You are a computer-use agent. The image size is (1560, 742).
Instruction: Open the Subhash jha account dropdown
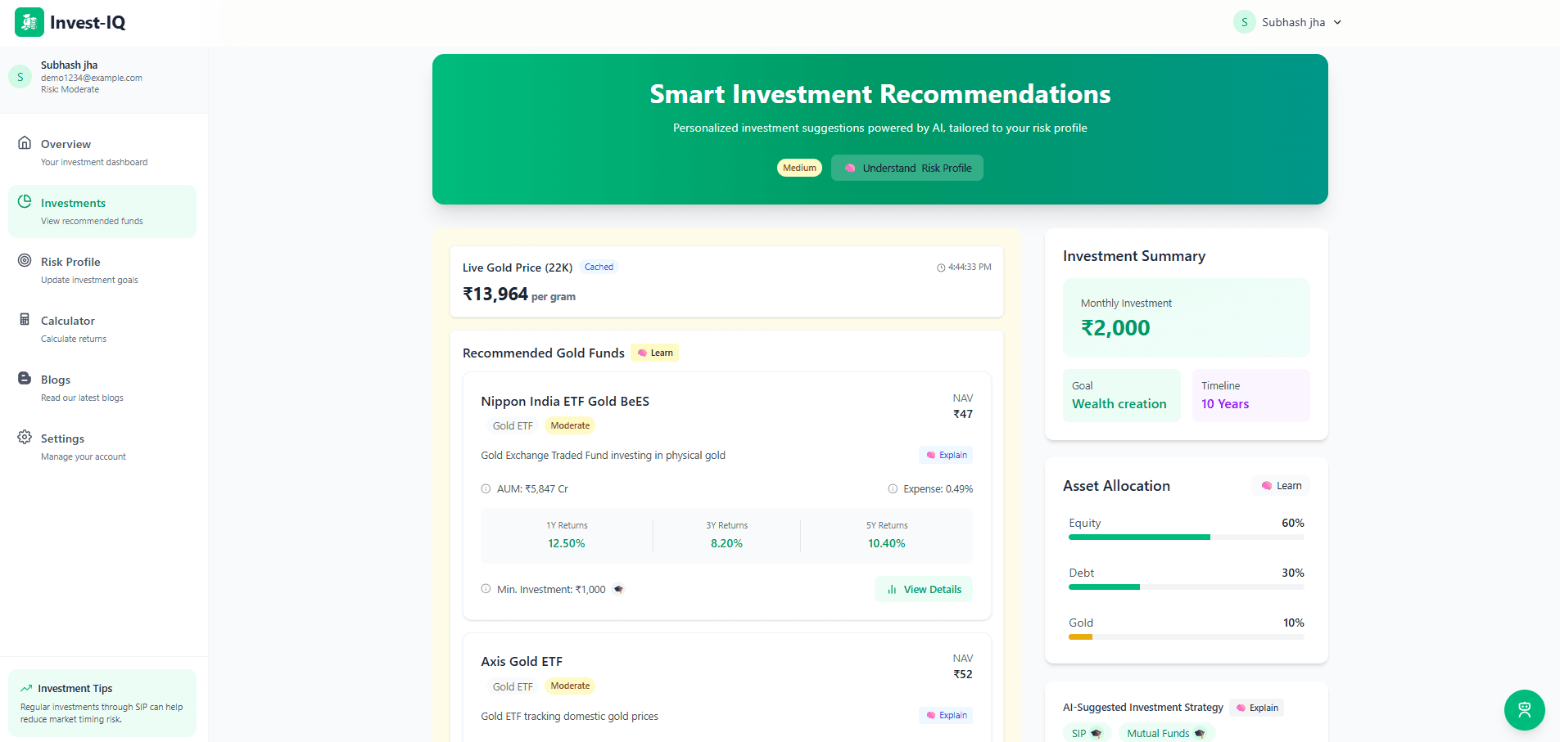(x=1288, y=22)
